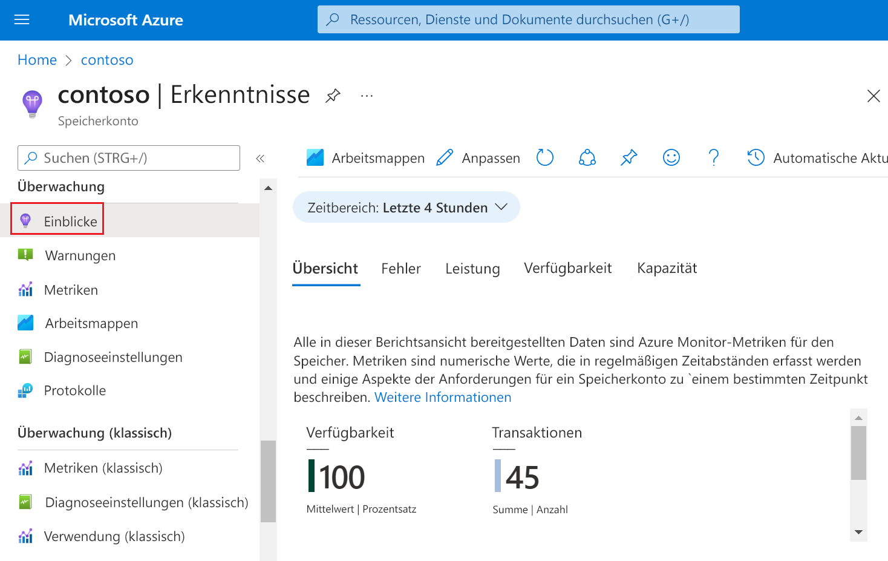
Task: Click the Verfügbarkeit 100 metric value
Action: [x=342, y=477]
